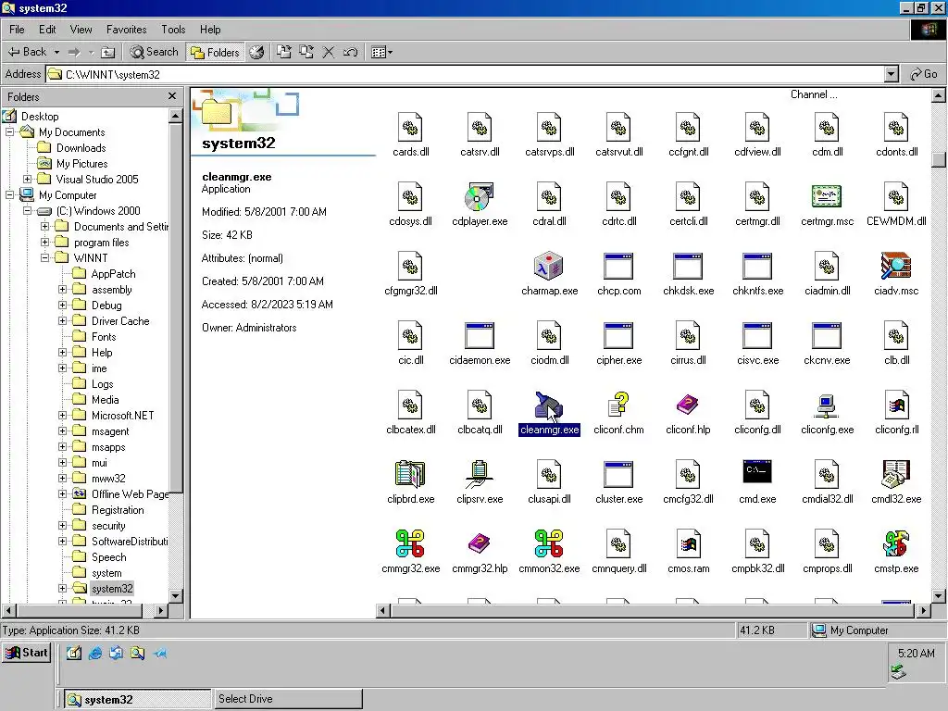Screen dimensions: 948x711
Task: Click the Up folder toolbar icon
Action: point(107,52)
